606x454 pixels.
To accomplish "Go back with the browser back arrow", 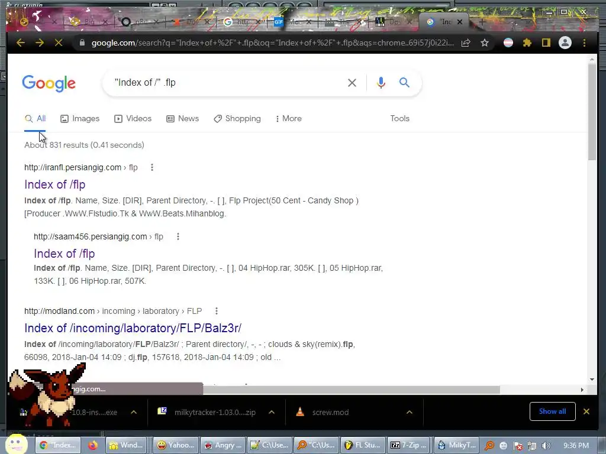I will point(21,43).
